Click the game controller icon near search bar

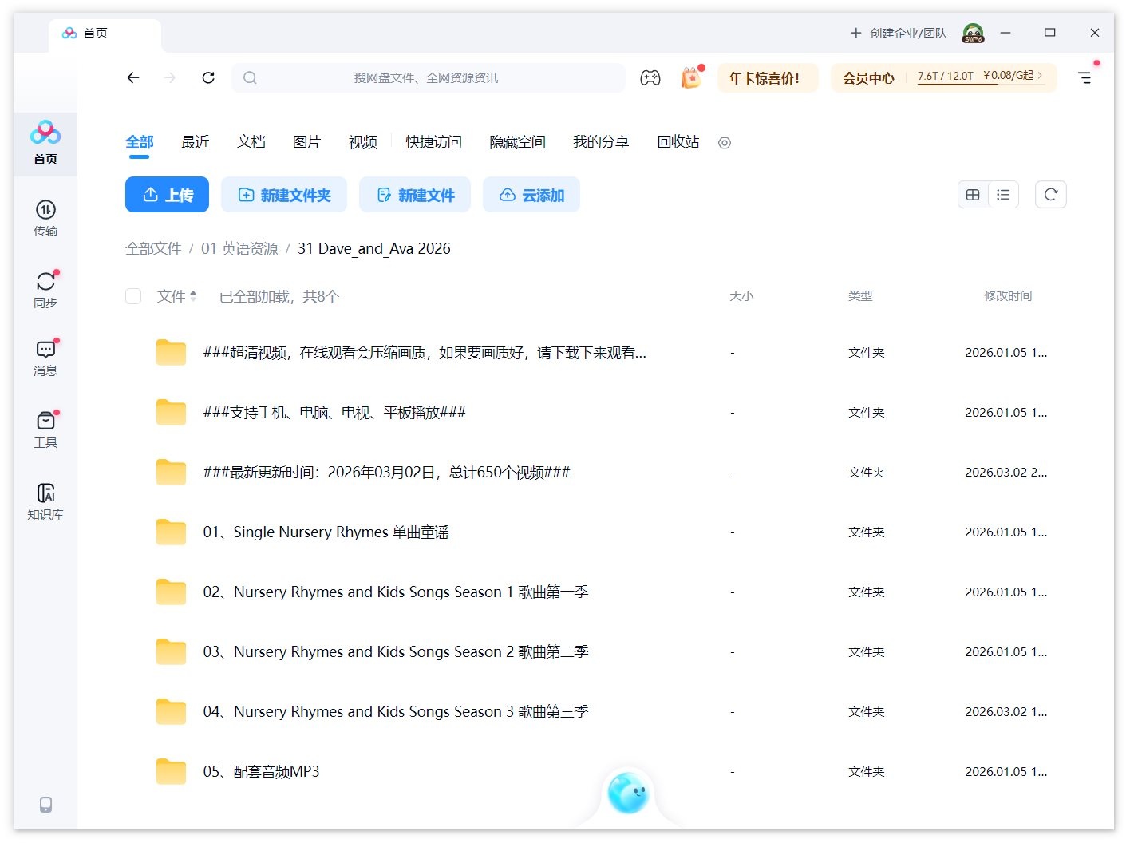pos(650,77)
